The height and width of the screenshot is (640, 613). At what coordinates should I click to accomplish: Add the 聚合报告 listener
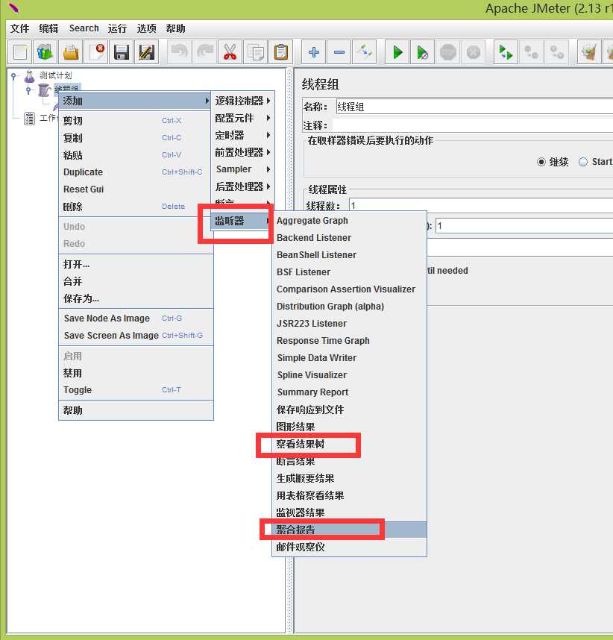[349, 530]
